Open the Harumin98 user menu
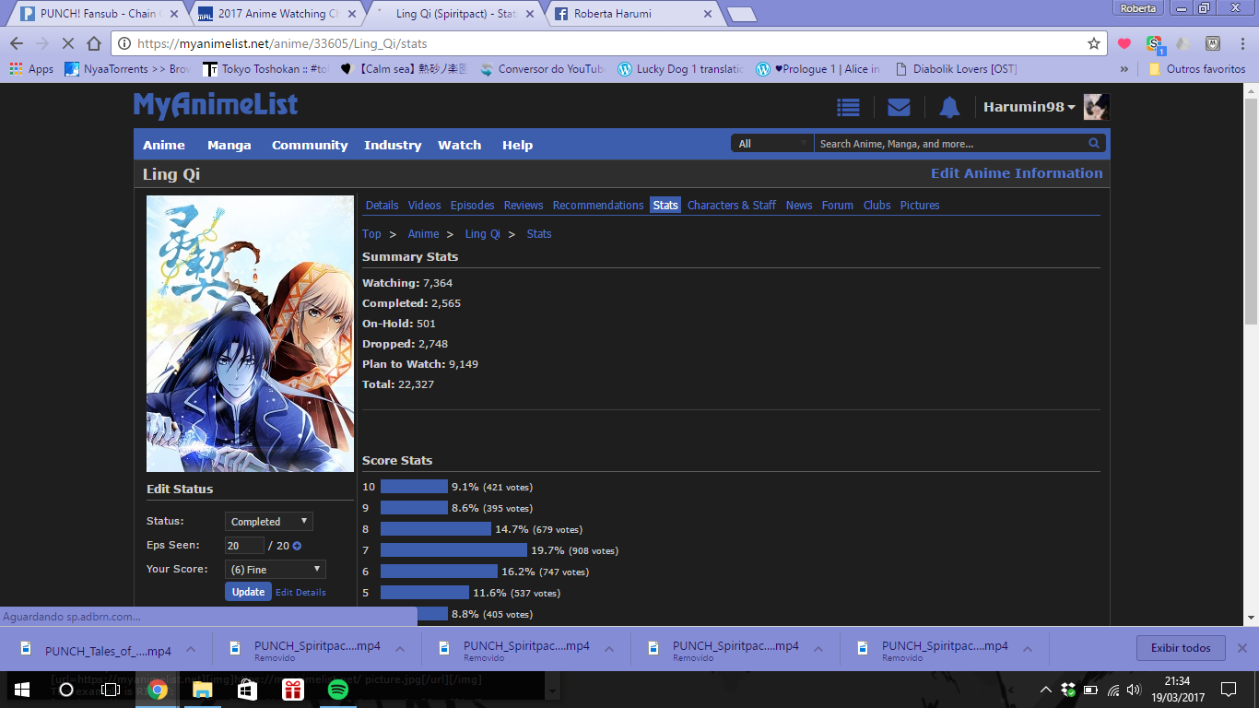Image resolution: width=1259 pixels, height=708 pixels. (x=1029, y=107)
